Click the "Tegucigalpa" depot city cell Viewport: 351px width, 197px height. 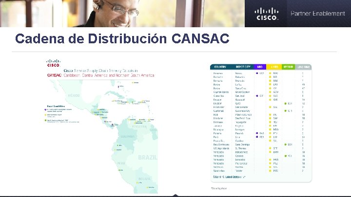pos(241,122)
